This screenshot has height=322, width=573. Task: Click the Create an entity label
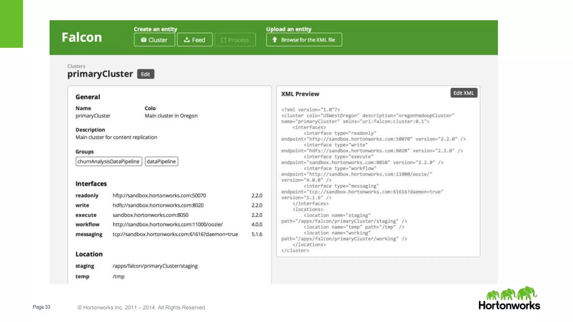[x=155, y=29]
